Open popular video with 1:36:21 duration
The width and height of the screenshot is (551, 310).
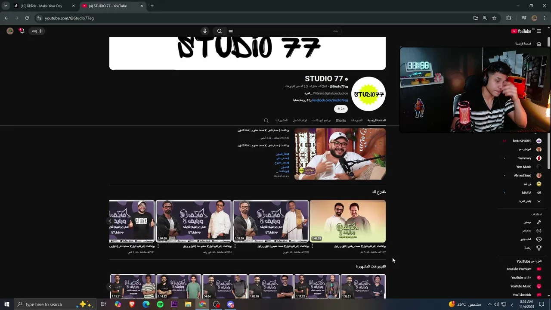tap(363, 286)
